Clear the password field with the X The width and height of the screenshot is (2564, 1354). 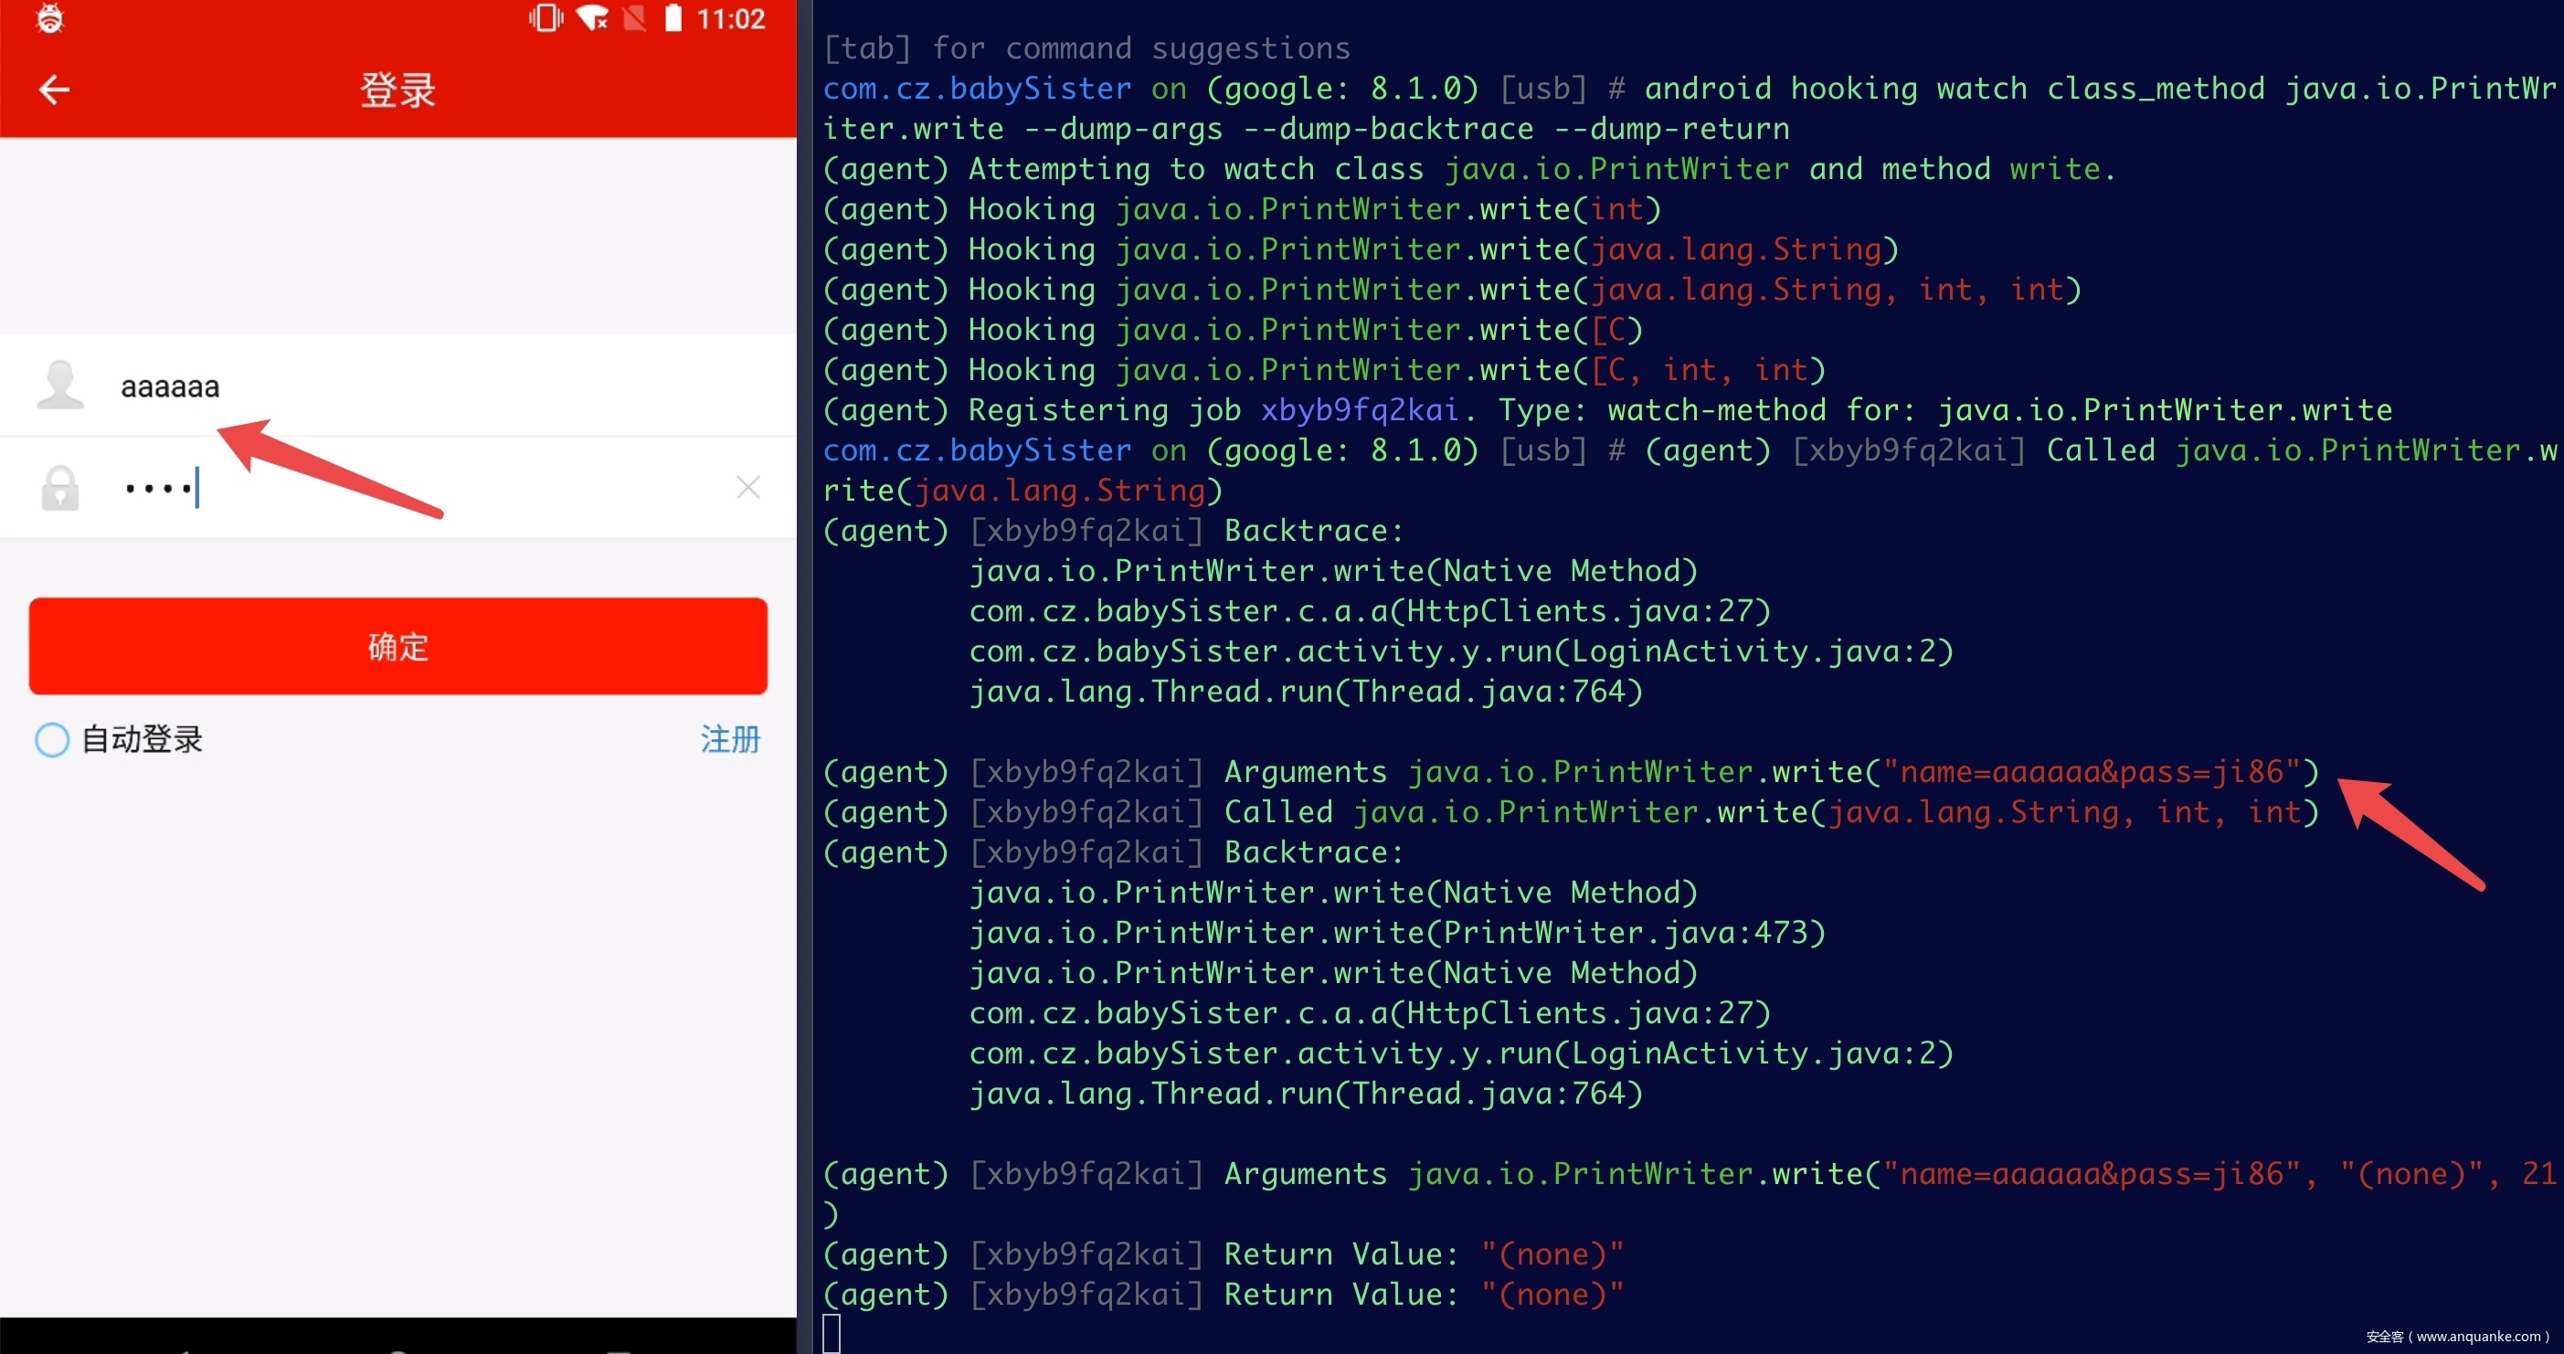747,486
